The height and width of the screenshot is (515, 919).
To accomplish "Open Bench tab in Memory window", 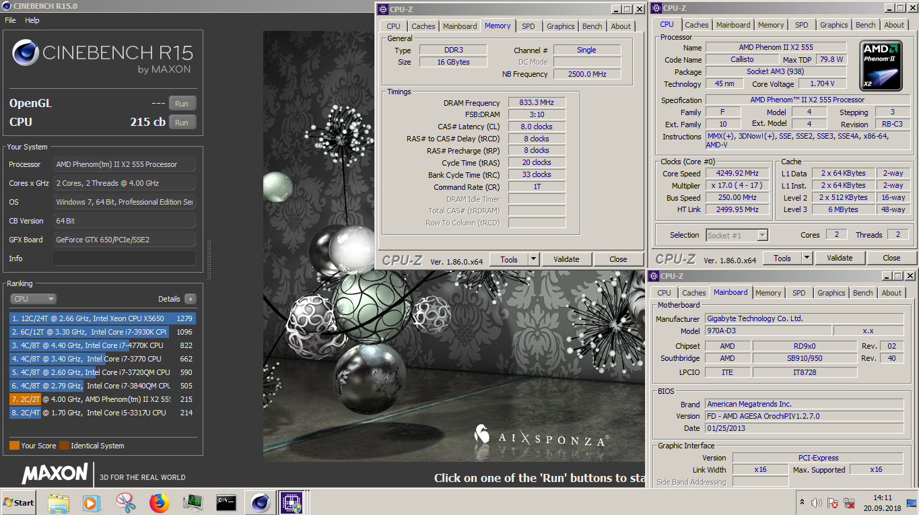I will [592, 26].
